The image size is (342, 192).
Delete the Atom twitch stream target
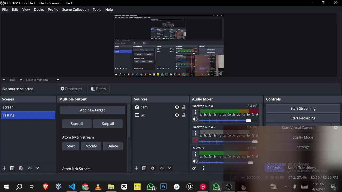[x=113, y=146]
